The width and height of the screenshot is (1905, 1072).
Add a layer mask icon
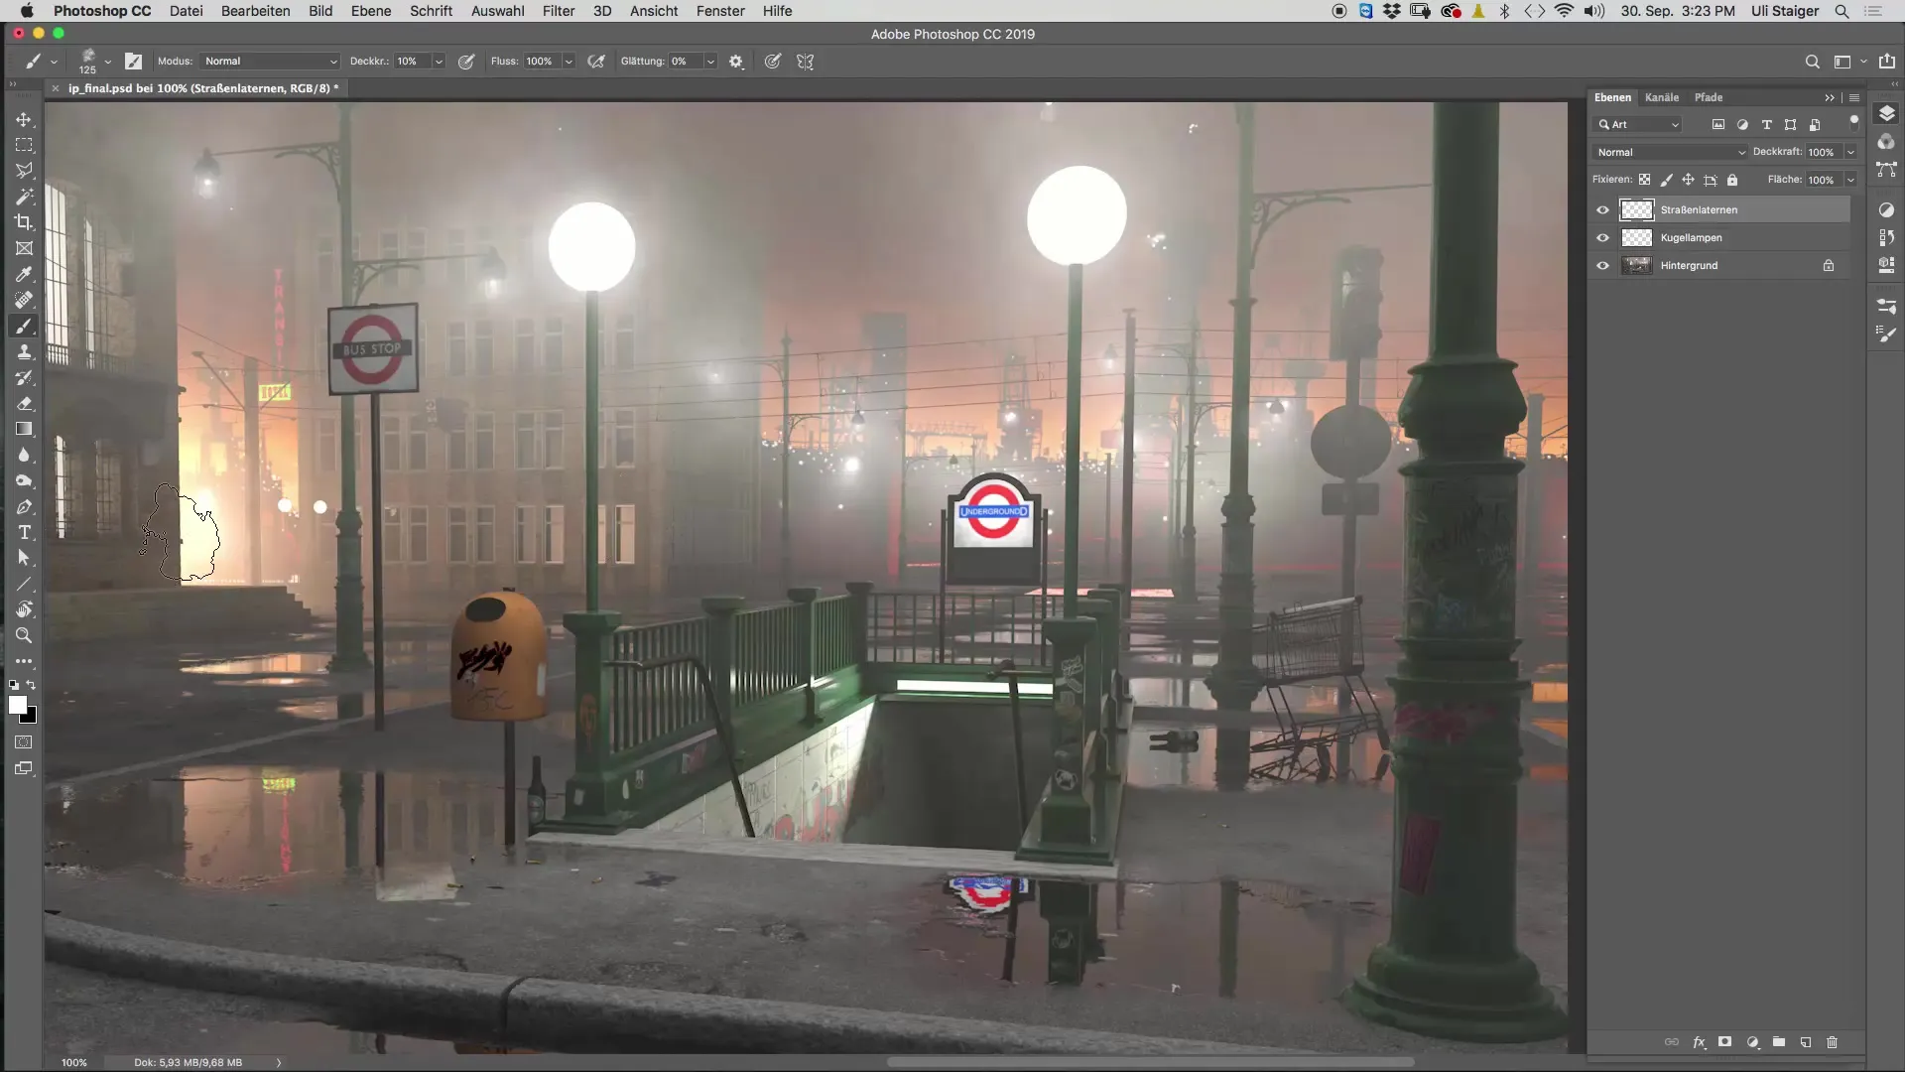click(1725, 1042)
